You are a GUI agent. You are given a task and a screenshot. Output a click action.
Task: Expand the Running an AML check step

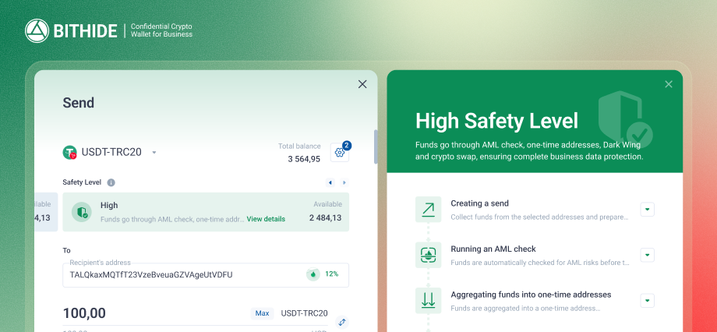(647, 255)
